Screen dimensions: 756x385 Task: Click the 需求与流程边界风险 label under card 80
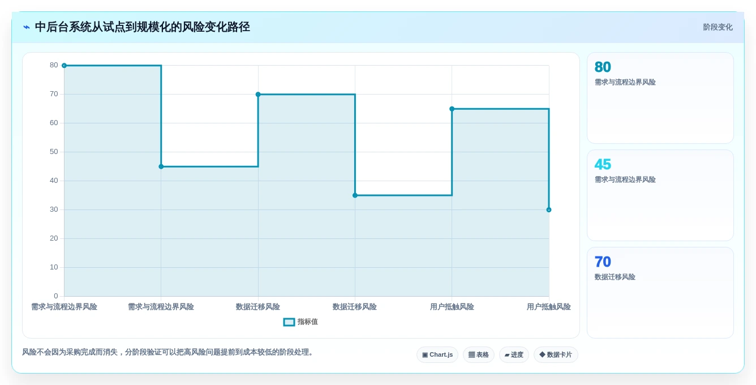[x=625, y=82]
